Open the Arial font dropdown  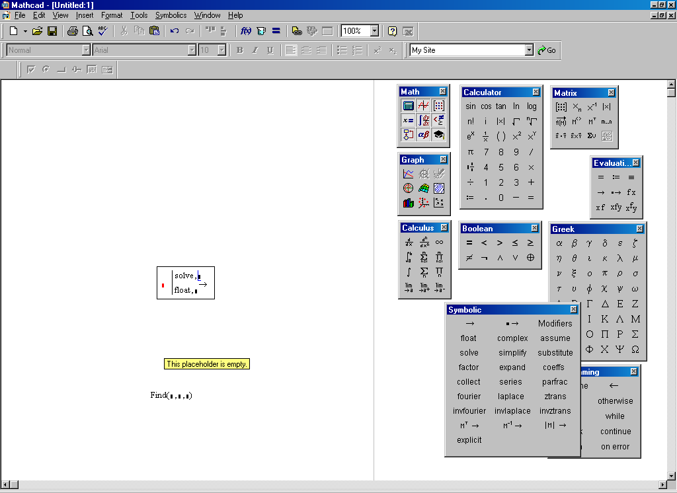click(192, 50)
